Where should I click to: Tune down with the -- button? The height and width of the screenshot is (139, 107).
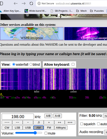(17, 122)
